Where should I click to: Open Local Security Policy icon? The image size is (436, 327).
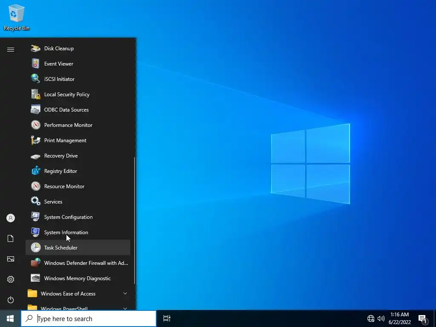tap(36, 94)
